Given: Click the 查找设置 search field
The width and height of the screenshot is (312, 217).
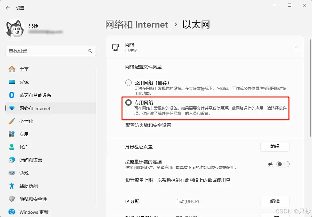Looking at the screenshot, I should pos(51,51).
